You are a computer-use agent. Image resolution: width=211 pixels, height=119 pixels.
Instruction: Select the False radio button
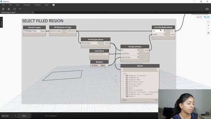pyautogui.click(x=100, y=65)
